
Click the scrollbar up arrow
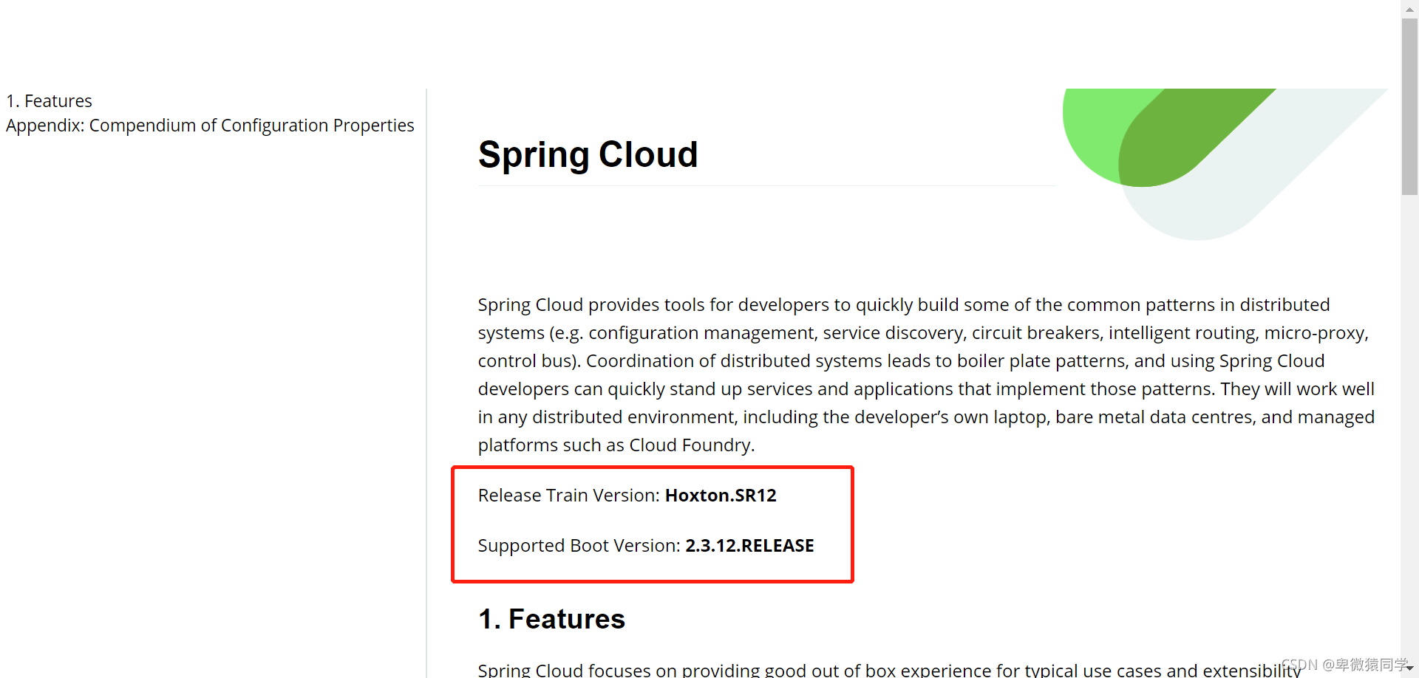(x=1409, y=9)
